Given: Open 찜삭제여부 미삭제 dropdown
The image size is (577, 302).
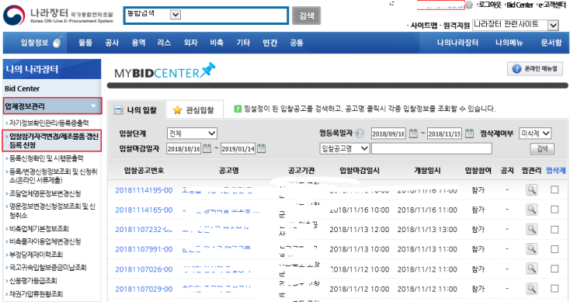Looking at the screenshot, I should [535, 134].
